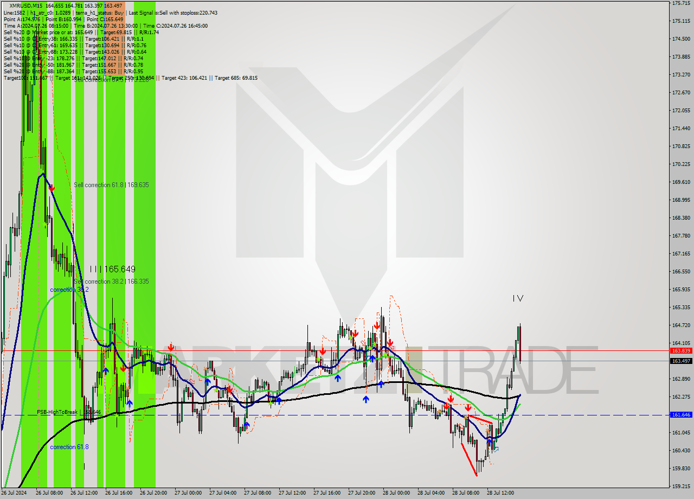Click the '26 Jul 2024' time axis label
This screenshot has width=694, height=499.
pos(14,493)
